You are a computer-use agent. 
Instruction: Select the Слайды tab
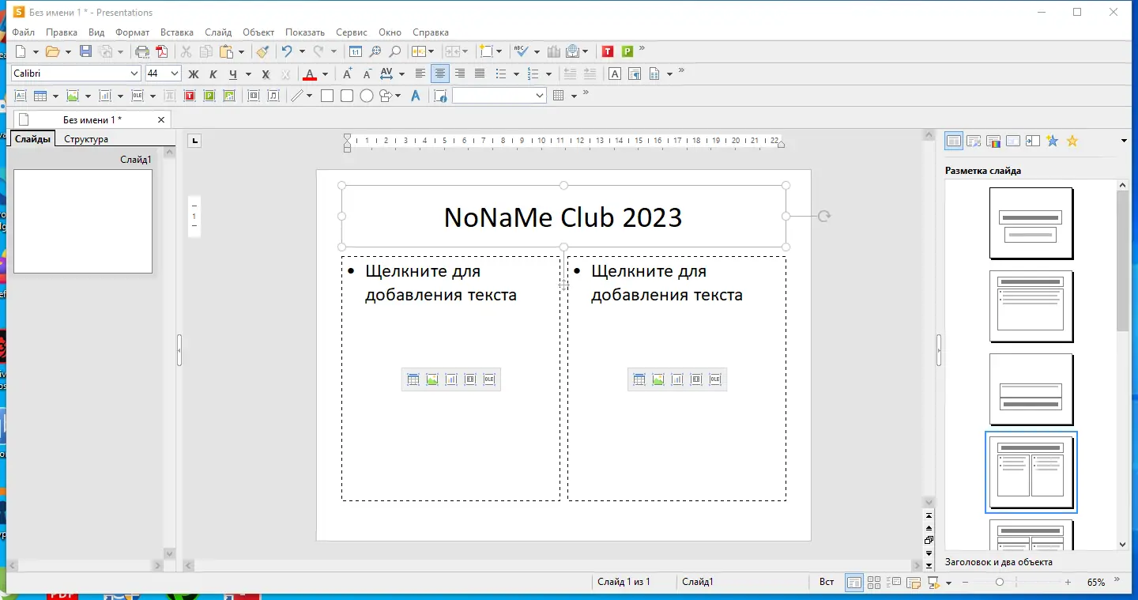[x=32, y=139]
